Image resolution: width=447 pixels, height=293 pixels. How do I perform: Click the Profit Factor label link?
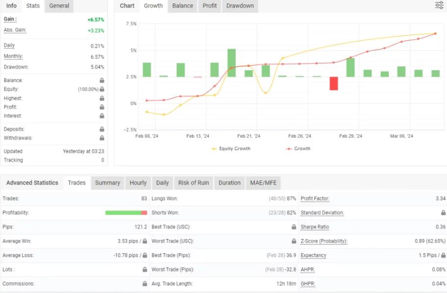(x=315, y=198)
